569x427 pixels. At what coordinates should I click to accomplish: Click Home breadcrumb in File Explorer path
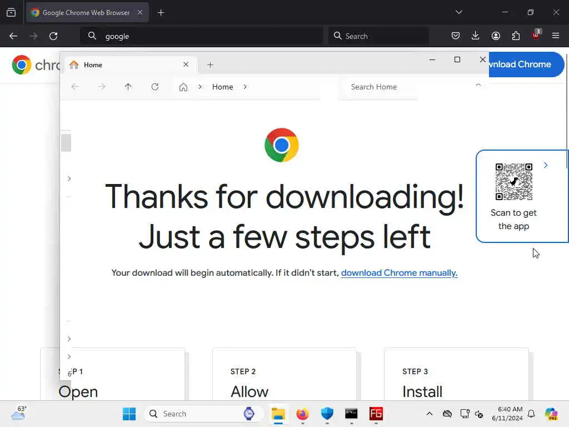point(222,87)
